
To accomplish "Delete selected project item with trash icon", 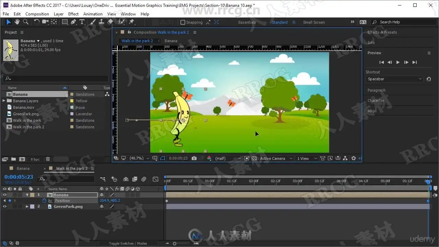I will 48,159.
